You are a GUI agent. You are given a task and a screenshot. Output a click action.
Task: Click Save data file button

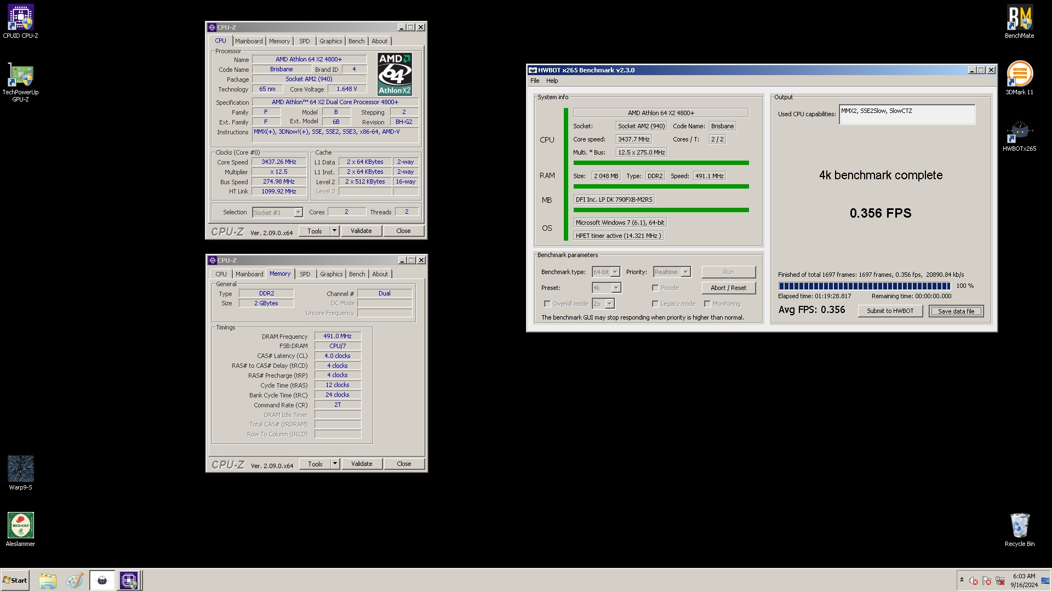point(956,311)
